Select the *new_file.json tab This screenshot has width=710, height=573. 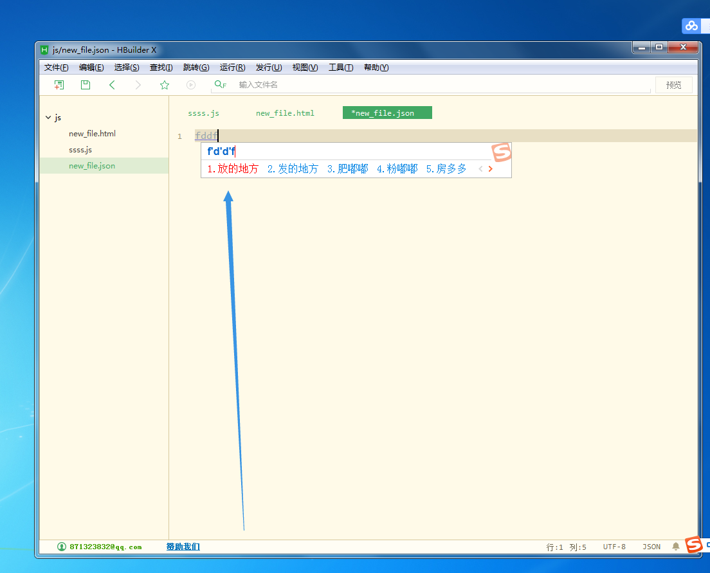387,113
